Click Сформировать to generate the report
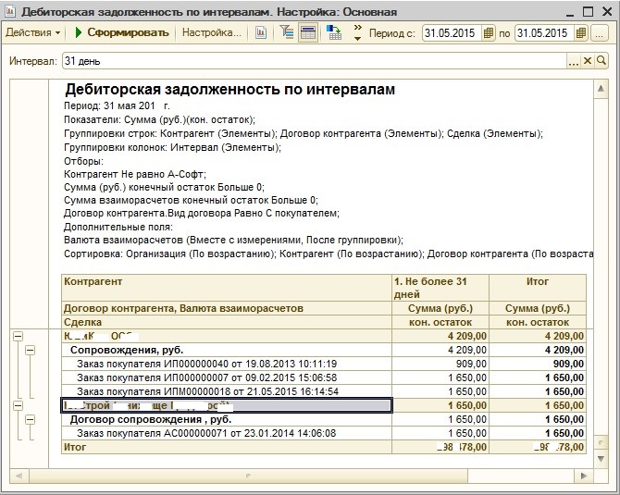This screenshot has height=495, width=620. (122, 32)
